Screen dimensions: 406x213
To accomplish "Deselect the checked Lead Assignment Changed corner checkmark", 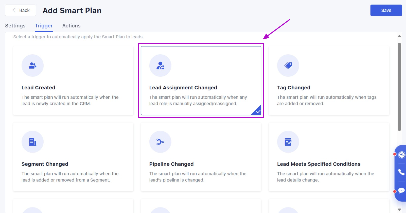I will tap(258, 111).
